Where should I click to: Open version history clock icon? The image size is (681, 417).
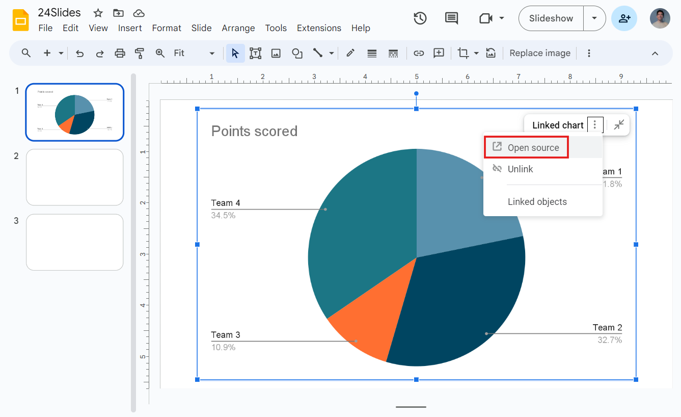(x=420, y=18)
